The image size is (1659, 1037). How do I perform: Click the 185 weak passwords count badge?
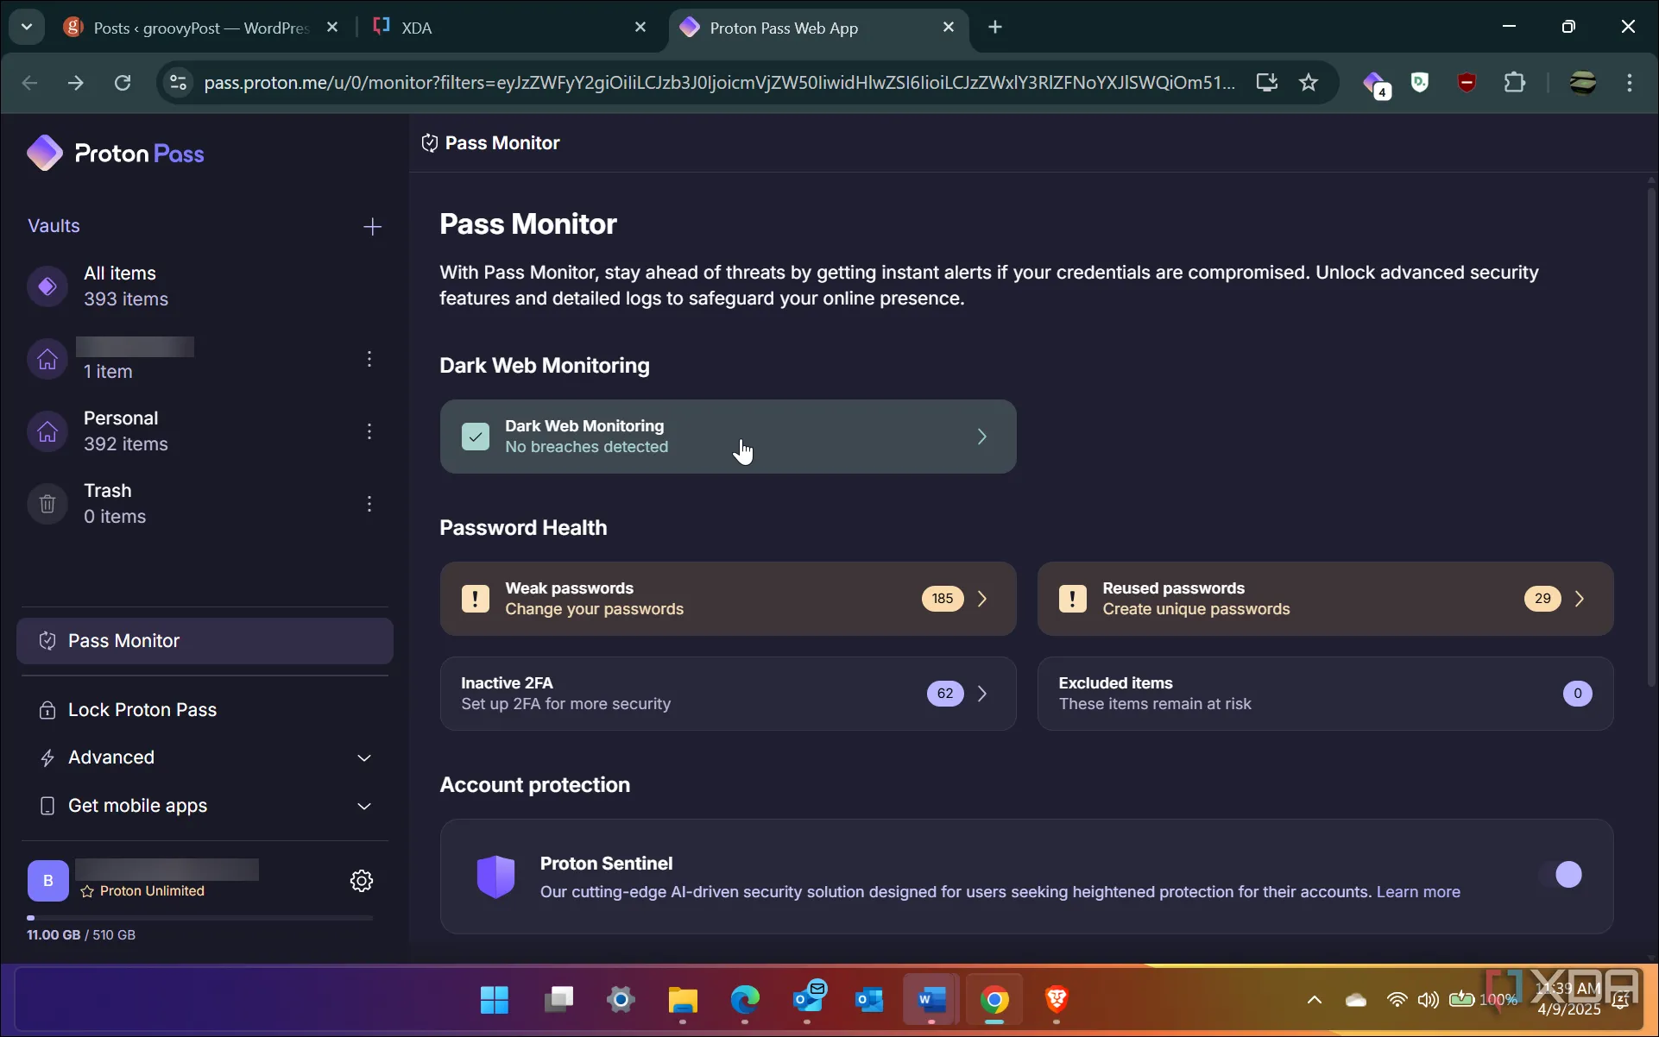coord(943,599)
